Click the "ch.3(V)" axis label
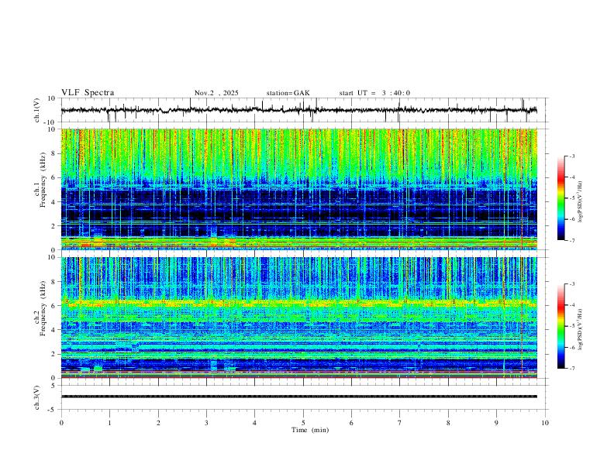614x474 pixels. [x=37, y=397]
